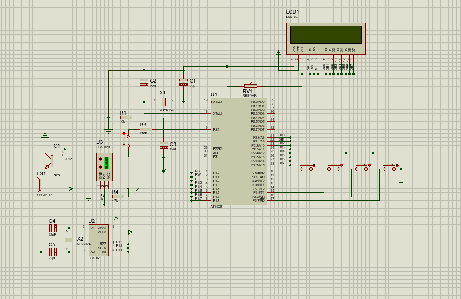Select crystal X1 between C2 and C1
This screenshot has height=299, width=461.
(163, 102)
